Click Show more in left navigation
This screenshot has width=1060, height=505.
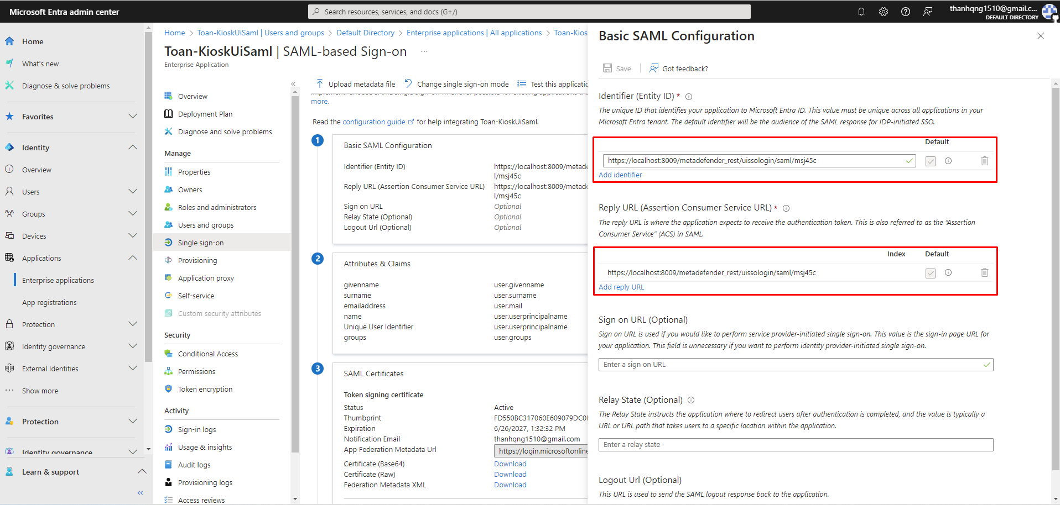(x=40, y=391)
